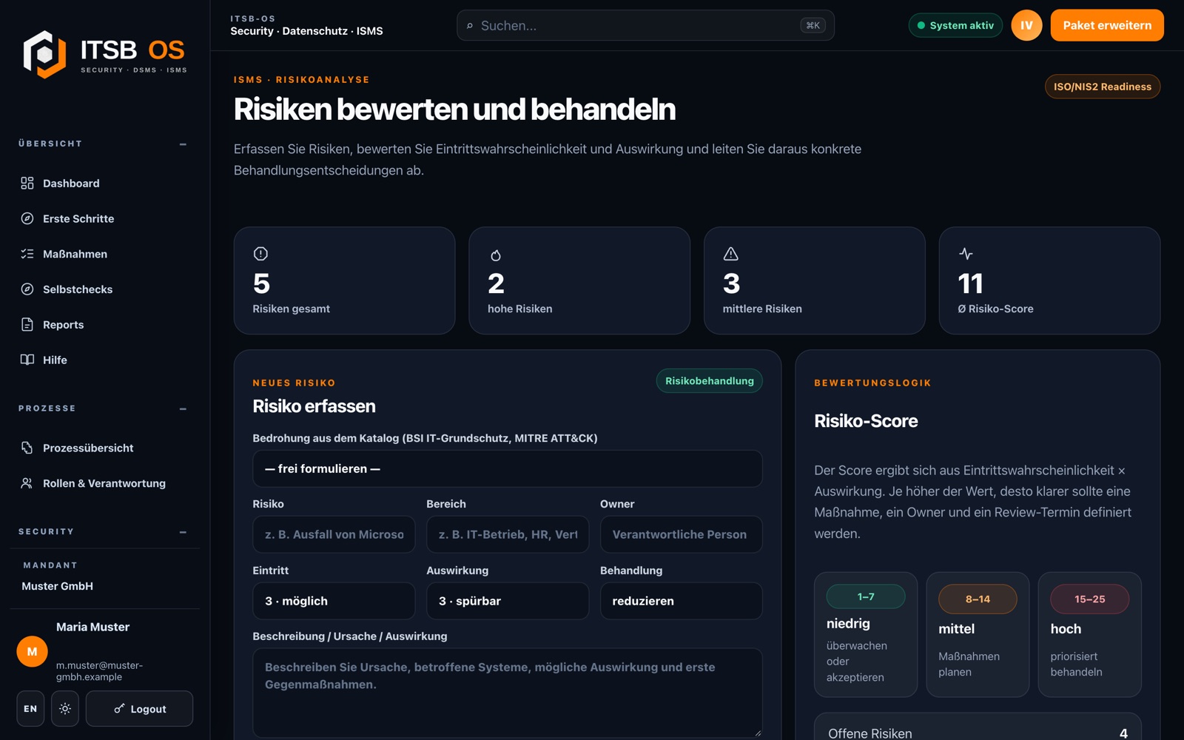This screenshot has width=1184, height=740.
Task: Go to Rollen & Verantwortung
Action: click(x=104, y=483)
